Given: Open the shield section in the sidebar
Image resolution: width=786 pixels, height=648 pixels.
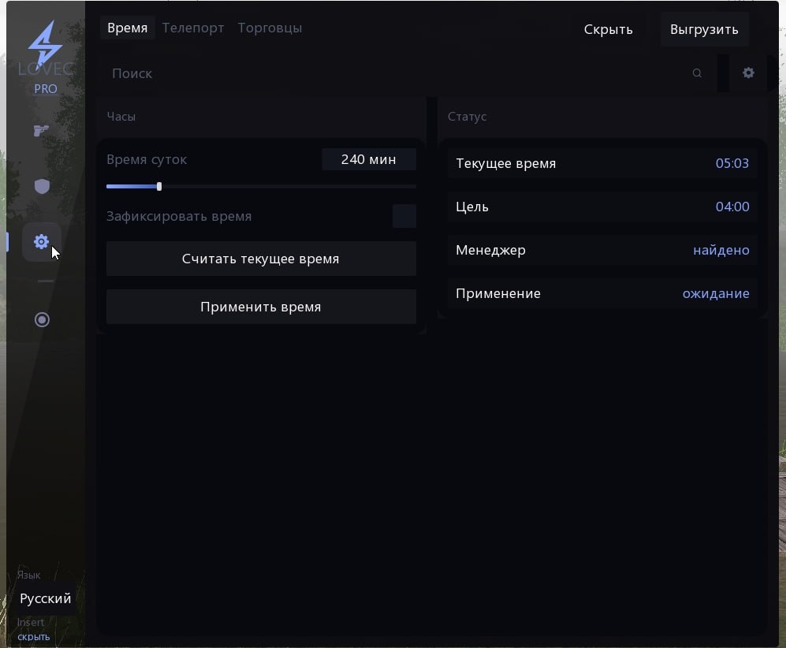Looking at the screenshot, I should pos(42,186).
